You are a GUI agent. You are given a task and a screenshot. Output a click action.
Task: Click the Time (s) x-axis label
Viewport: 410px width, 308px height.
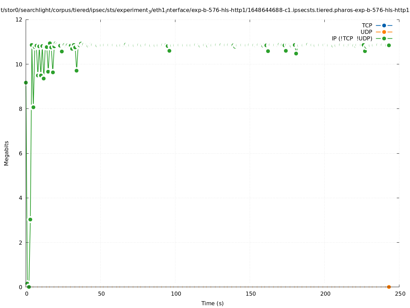pos(212,303)
